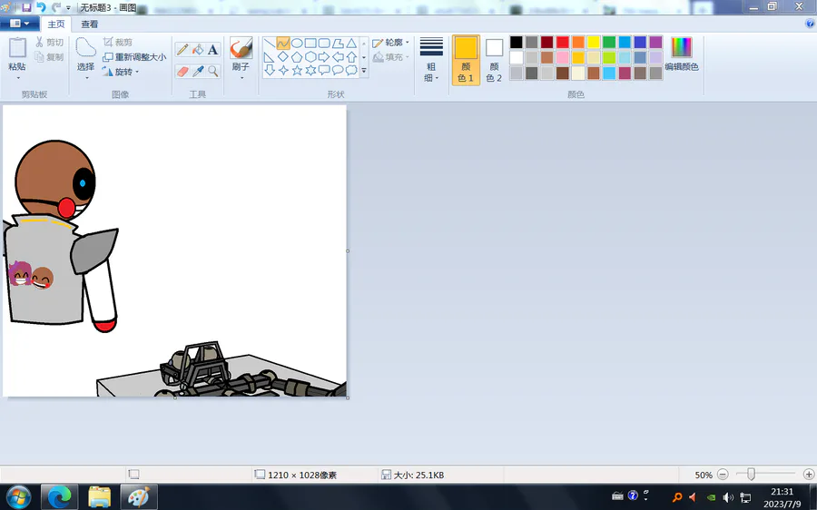Choose the Brushes (刷子) paintbrush icon
Image resolution: width=817 pixels, height=510 pixels.
tap(241, 48)
